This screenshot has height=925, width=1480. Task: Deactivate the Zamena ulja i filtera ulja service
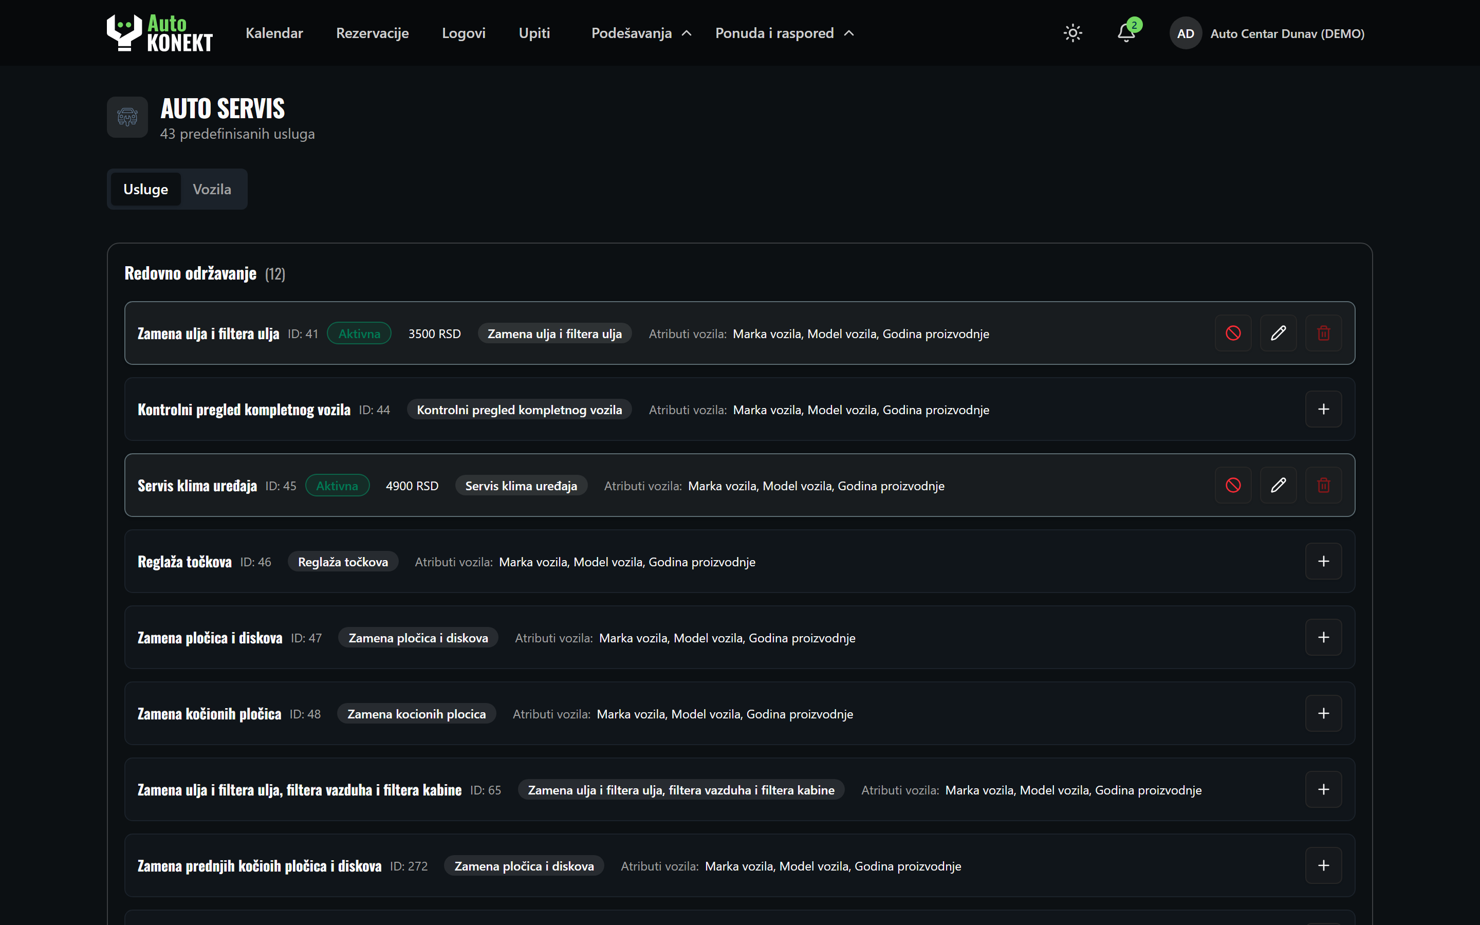click(x=1233, y=333)
